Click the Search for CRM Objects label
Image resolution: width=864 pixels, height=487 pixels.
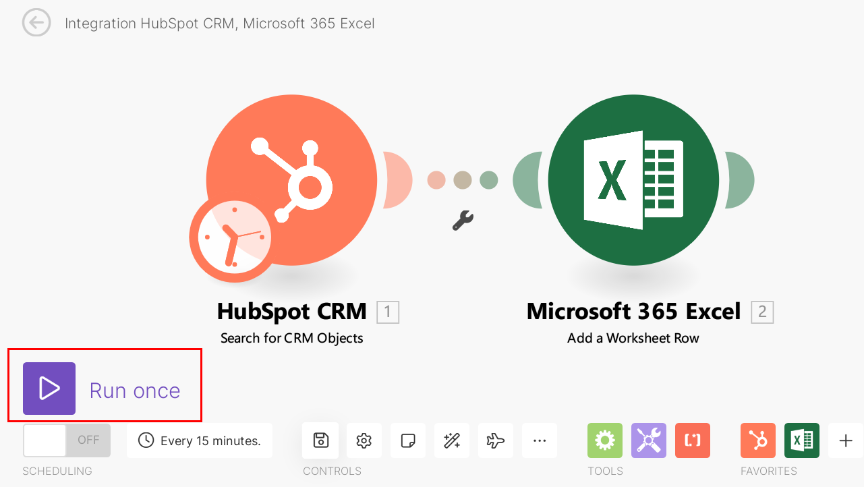point(292,338)
